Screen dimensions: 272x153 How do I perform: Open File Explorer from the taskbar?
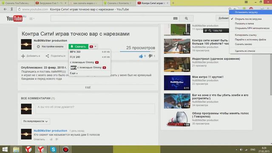pyautogui.click(x=16, y=149)
